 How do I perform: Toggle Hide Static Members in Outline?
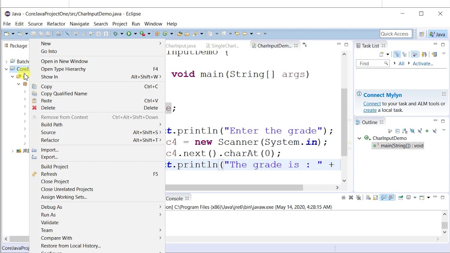pos(419,131)
